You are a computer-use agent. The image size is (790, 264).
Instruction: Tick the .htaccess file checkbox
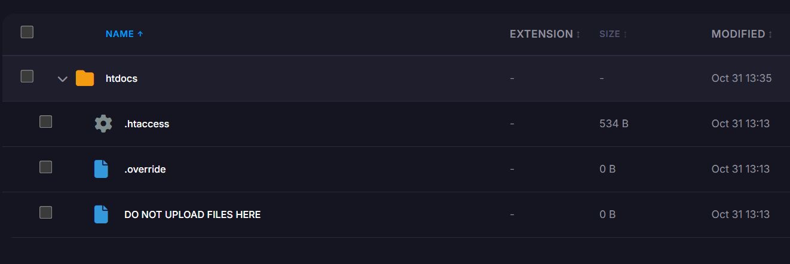tap(46, 122)
